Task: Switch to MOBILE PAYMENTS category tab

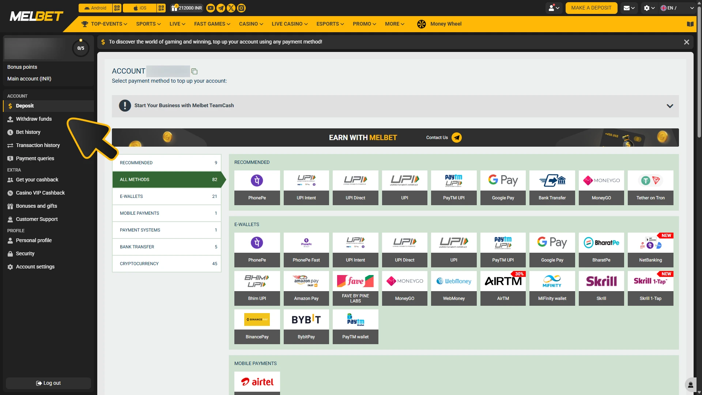Action: (167, 213)
